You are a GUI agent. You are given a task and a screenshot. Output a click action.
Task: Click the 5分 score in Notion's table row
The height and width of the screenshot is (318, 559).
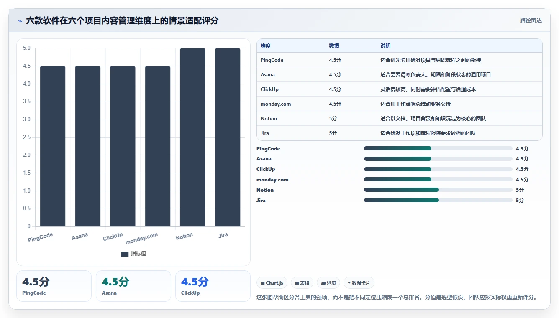pos(333,119)
